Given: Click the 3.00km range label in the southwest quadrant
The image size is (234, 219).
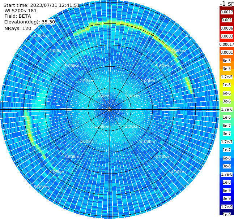Looking at the screenshot, I should pyautogui.click(x=72, y=157).
